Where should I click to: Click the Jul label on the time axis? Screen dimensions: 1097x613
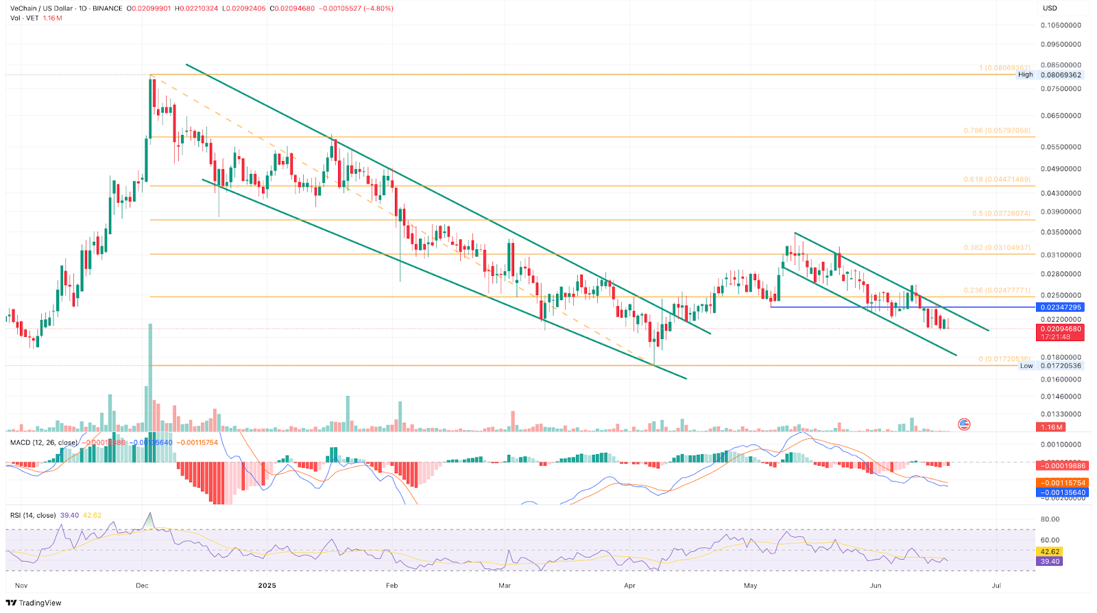point(996,586)
